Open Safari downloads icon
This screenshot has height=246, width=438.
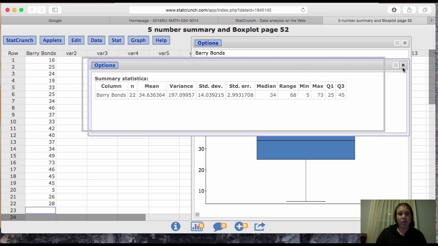pyautogui.click(x=394, y=10)
